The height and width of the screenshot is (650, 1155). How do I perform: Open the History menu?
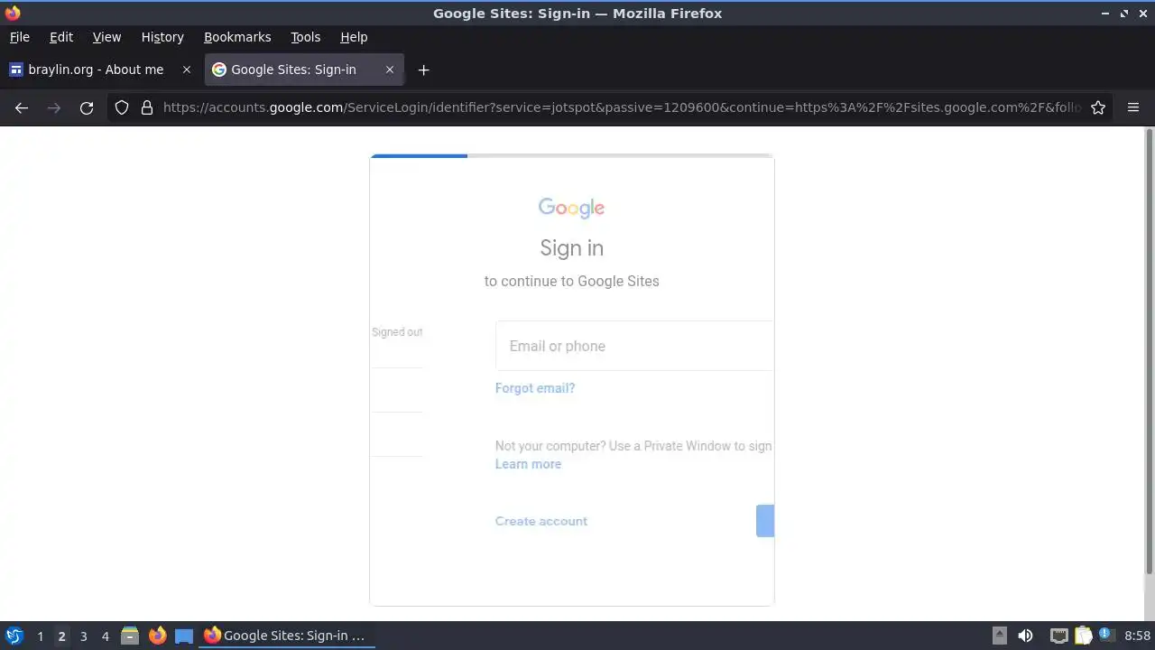[x=162, y=37]
